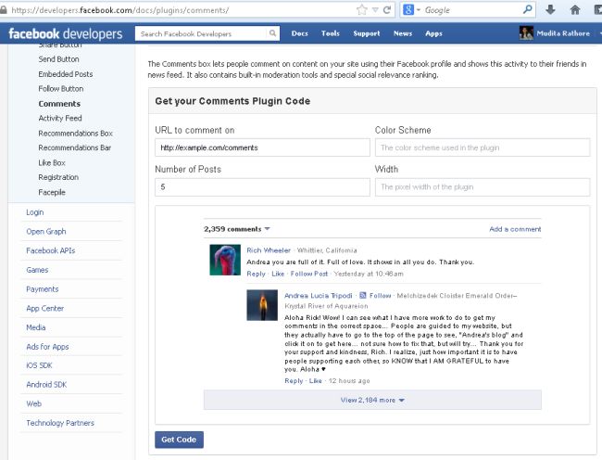The height and width of the screenshot is (460, 602).
Task: Expand View 2,184 more comments
Action: point(372,400)
